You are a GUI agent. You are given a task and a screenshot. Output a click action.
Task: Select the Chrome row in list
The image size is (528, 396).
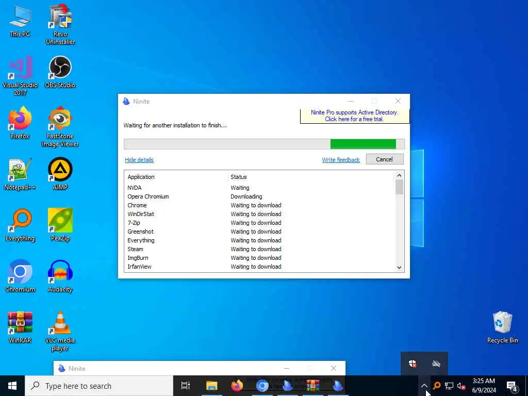coord(259,205)
